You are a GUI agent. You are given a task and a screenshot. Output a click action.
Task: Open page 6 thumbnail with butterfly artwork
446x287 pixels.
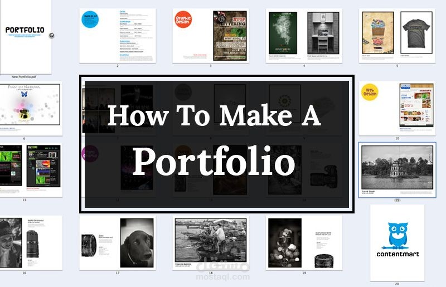[31, 108]
